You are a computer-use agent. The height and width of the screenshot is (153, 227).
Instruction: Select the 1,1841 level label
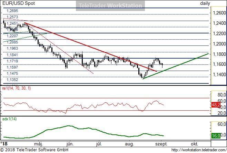click(12, 55)
